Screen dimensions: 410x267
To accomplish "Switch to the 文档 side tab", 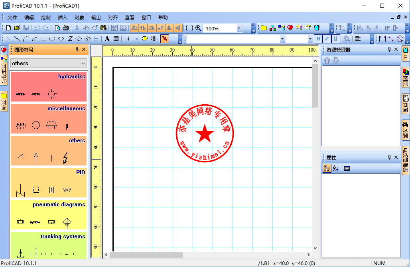I will click(4, 102).
